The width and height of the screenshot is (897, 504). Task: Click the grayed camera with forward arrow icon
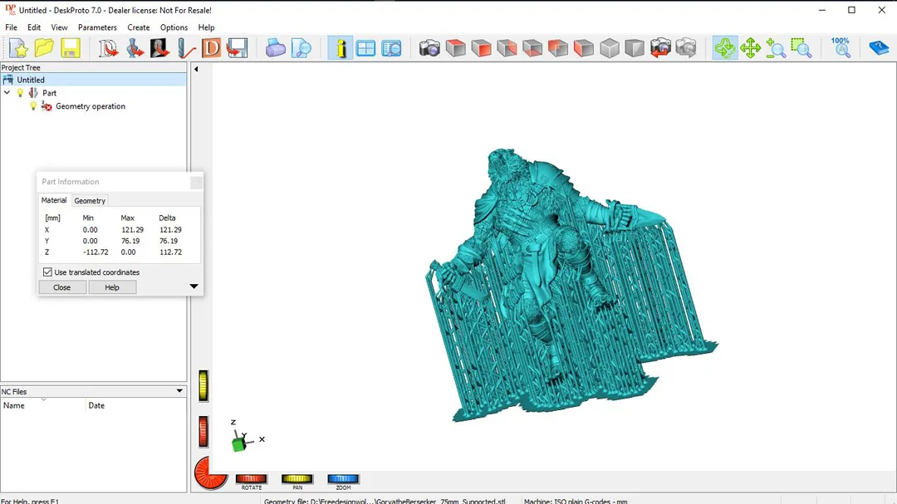pos(686,49)
